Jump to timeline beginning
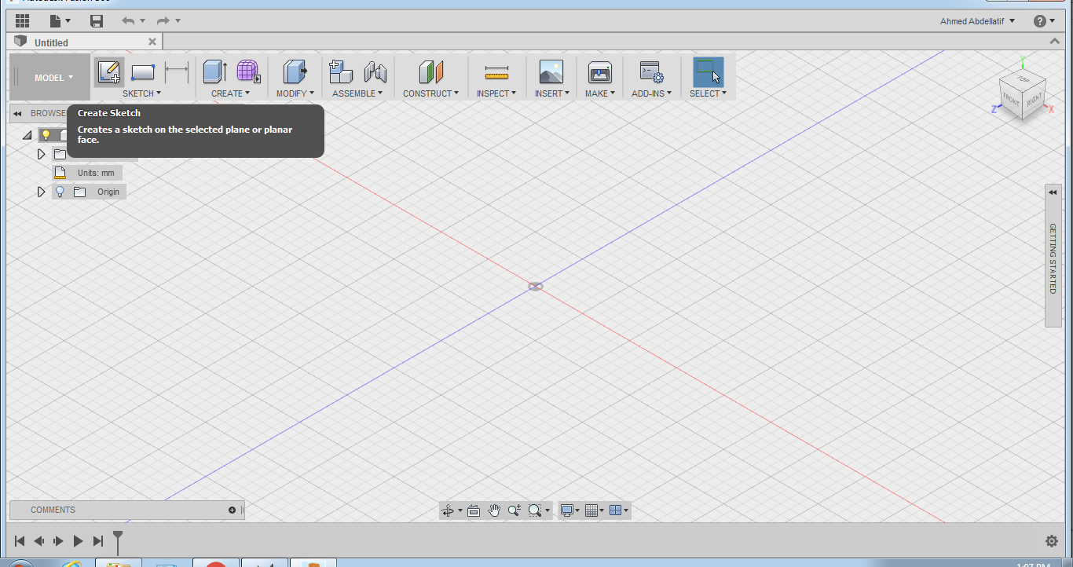1073x567 pixels. click(20, 541)
